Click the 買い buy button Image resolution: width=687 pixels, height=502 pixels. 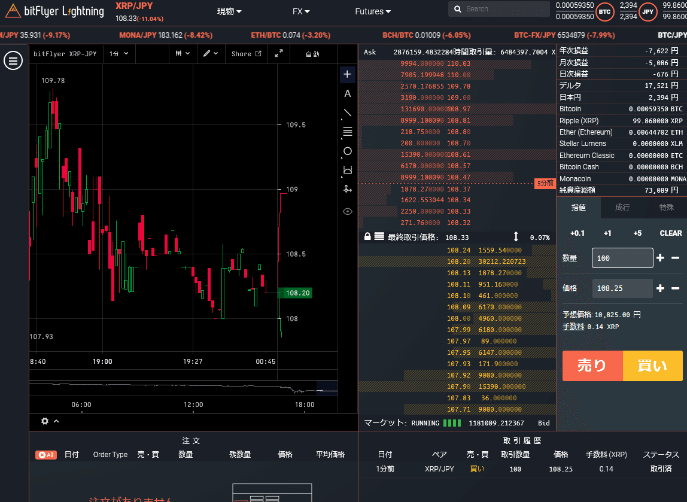652,366
